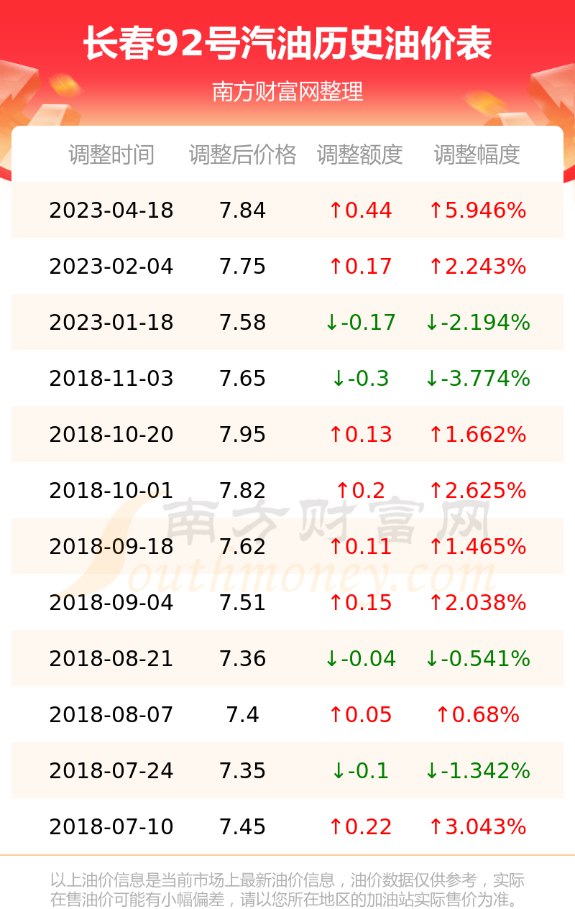This screenshot has width=575, height=909.
Task: Click the red up arrow beside 5.946%
Action: coord(436,211)
